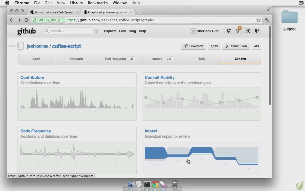This screenshot has height=191, width=305.
Task: Click the Unwatch button
Action: (x=193, y=46)
